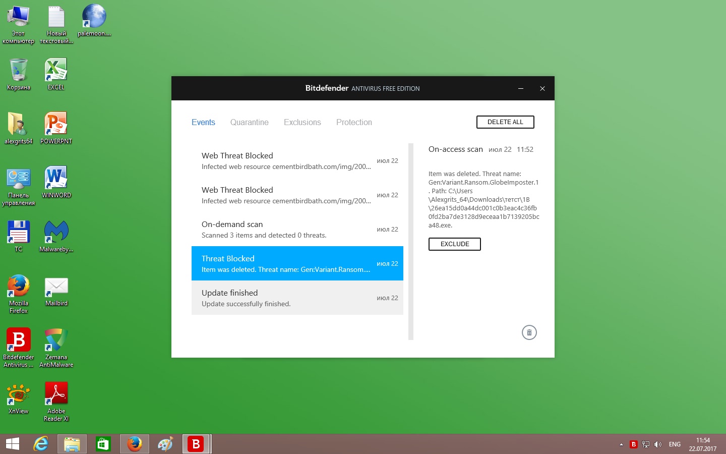Image resolution: width=726 pixels, height=454 pixels.
Task: Switch to the Quarantine tab
Action: pos(250,122)
